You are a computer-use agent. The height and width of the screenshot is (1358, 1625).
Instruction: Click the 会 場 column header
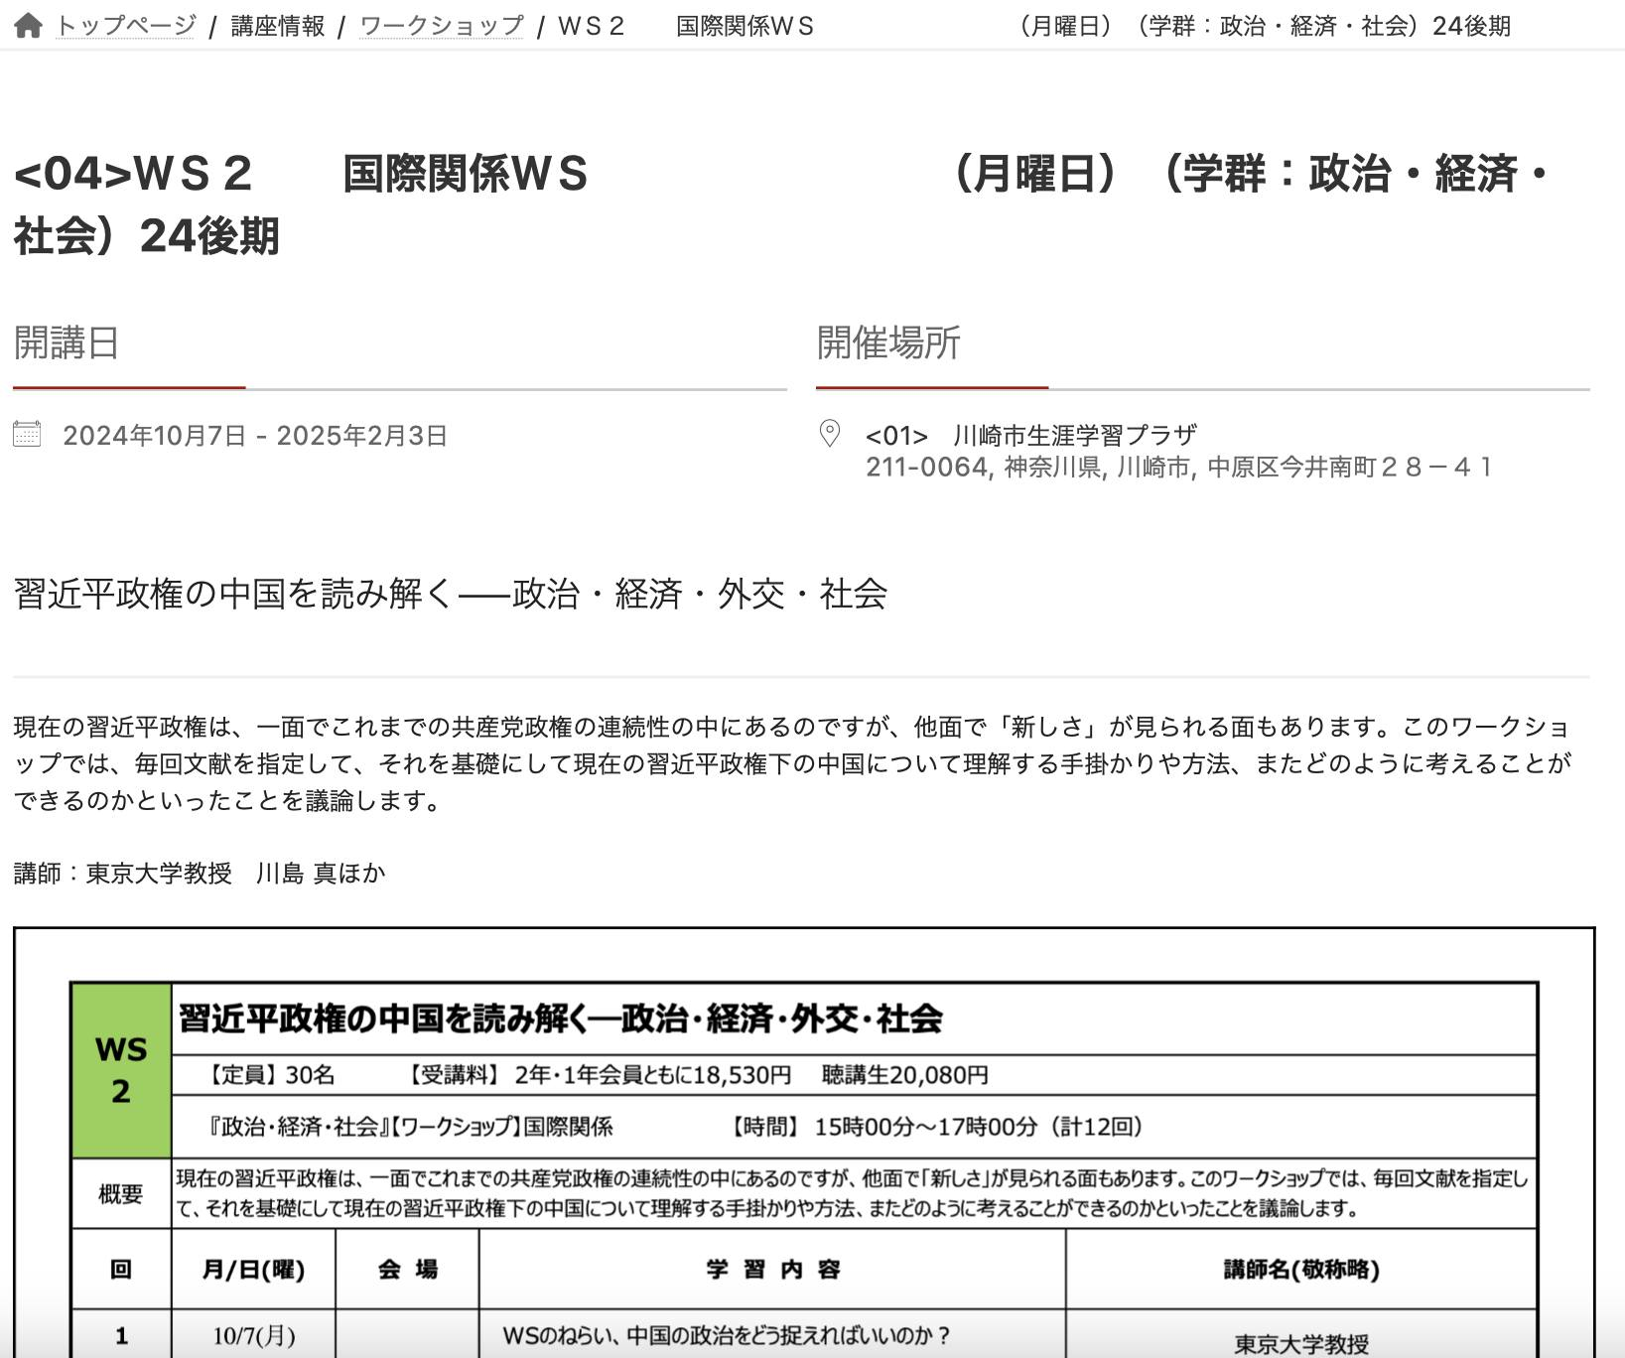(x=407, y=1269)
